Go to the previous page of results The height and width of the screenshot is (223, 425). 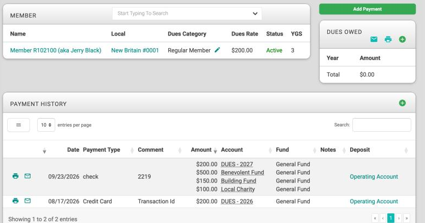383,218
